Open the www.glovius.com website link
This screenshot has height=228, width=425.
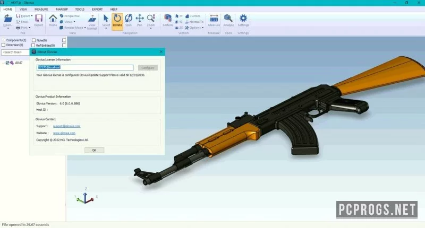(x=64, y=133)
